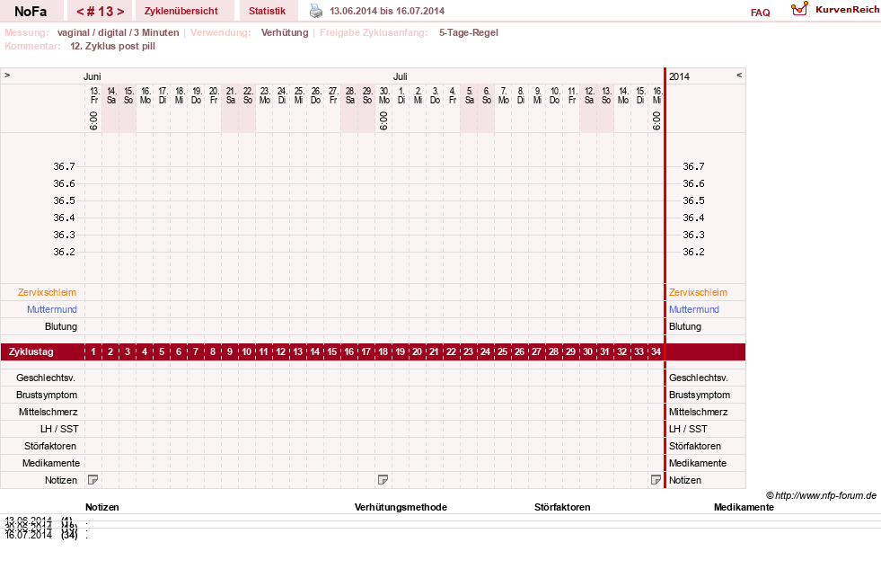The image size is (881, 578).
Task: Click the left Zervixschleim row label
Action: tap(48, 292)
